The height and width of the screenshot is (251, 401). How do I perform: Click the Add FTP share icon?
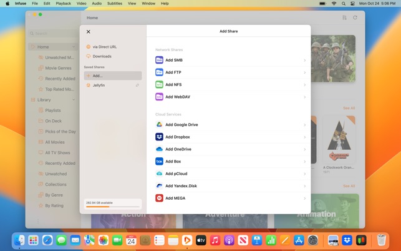coord(159,72)
